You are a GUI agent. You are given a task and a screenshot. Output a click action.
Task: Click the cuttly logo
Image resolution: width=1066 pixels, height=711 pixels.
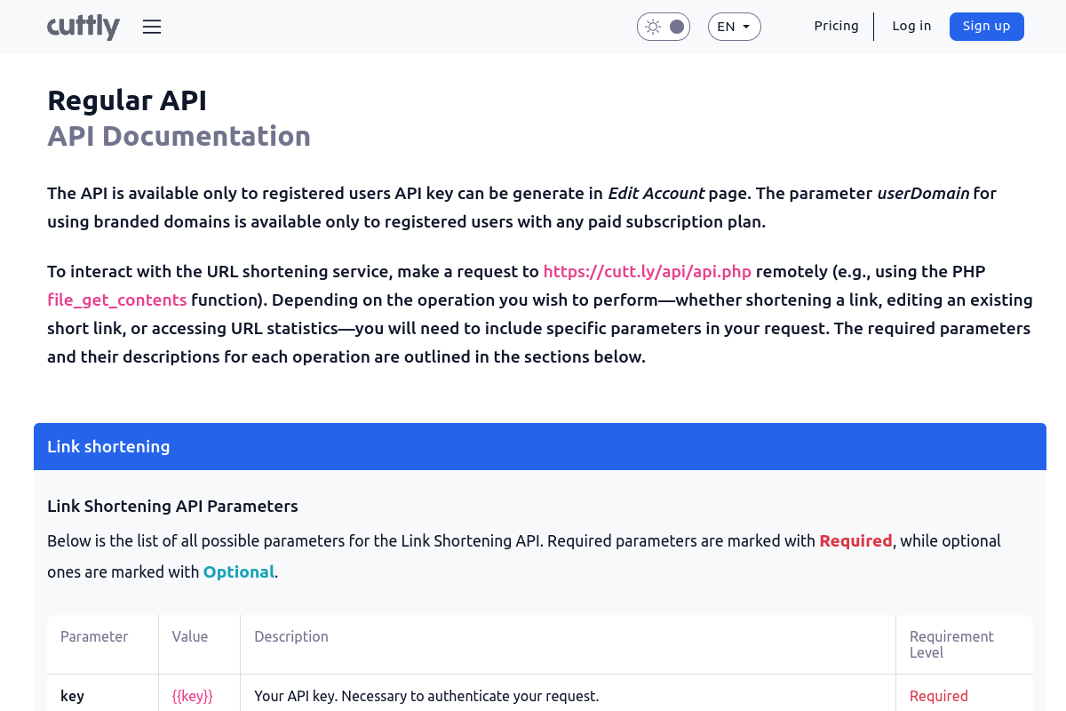84,27
